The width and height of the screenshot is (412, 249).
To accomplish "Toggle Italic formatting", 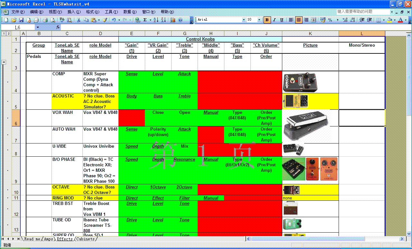I will [x=274, y=20].
